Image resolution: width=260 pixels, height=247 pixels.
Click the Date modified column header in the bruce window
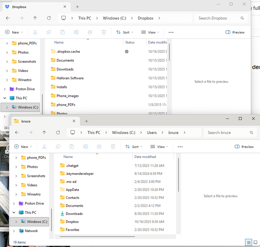point(145,157)
